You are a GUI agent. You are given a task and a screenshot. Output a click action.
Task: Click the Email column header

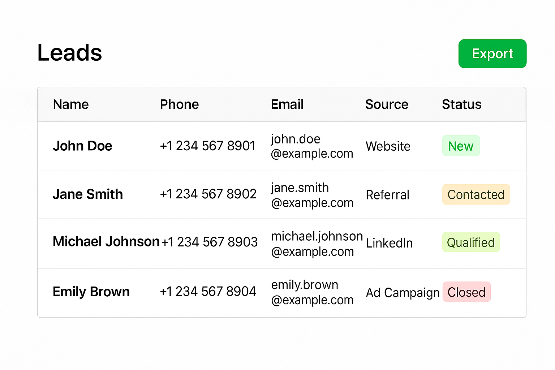(287, 104)
